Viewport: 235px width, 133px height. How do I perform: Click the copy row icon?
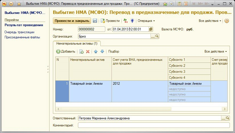[x=81, y=51]
